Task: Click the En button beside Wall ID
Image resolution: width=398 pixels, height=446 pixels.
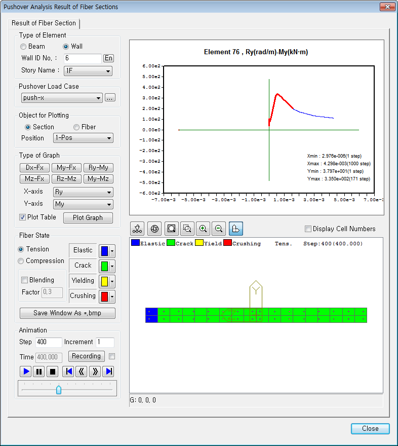Action: point(108,58)
